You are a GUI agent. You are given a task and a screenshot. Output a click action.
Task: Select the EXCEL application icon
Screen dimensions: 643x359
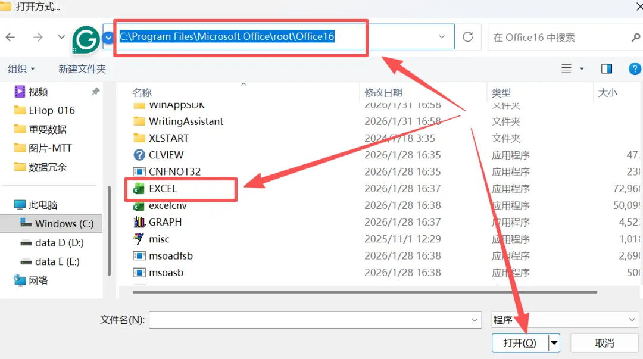pyautogui.click(x=139, y=189)
